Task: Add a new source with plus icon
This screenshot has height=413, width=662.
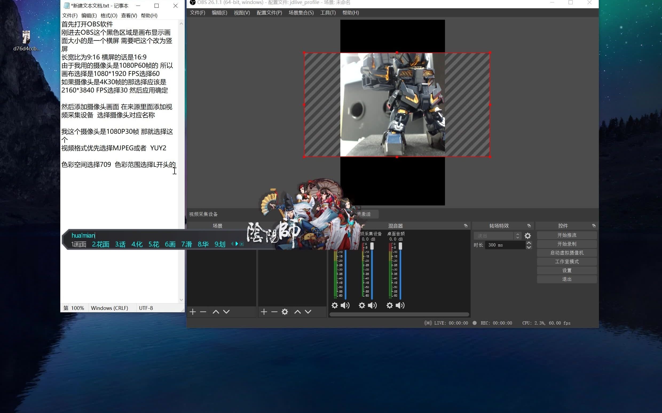Action: [x=264, y=312]
